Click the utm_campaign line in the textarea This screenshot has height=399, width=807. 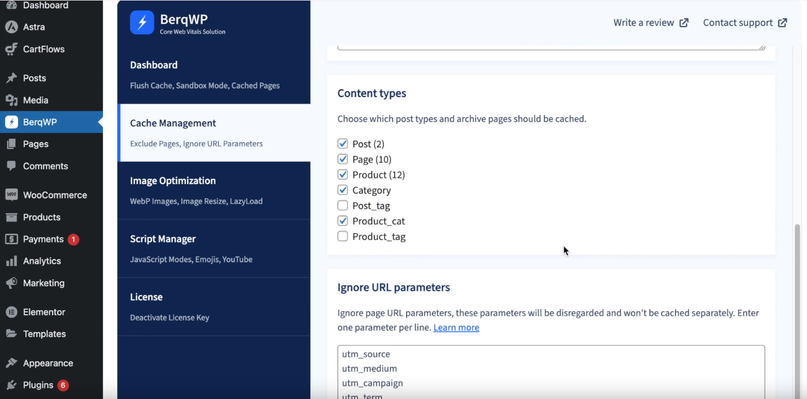[x=372, y=383]
